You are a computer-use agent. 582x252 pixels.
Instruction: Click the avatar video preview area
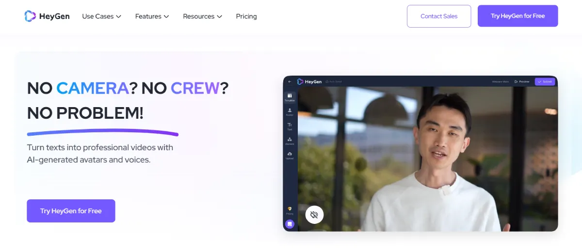[x=427, y=160]
